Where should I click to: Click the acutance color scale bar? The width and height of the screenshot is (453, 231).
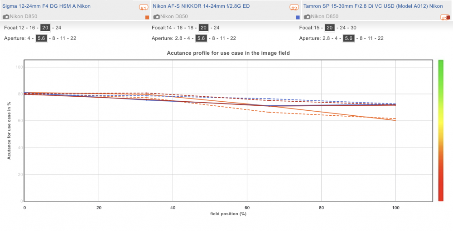pyautogui.click(x=441, y=130)
